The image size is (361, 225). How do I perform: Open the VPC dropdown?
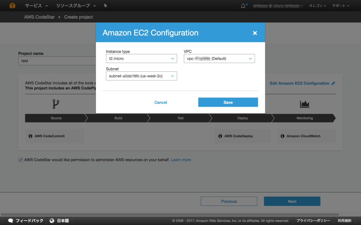pos(219,59)
